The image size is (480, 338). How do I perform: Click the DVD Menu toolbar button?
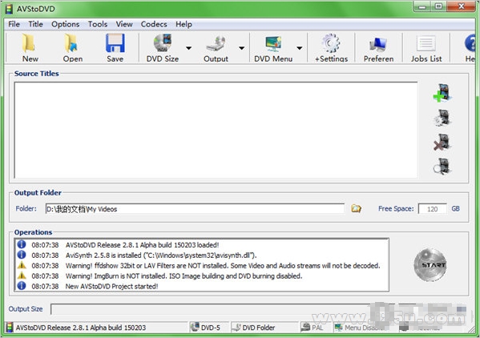coord(273,48)
